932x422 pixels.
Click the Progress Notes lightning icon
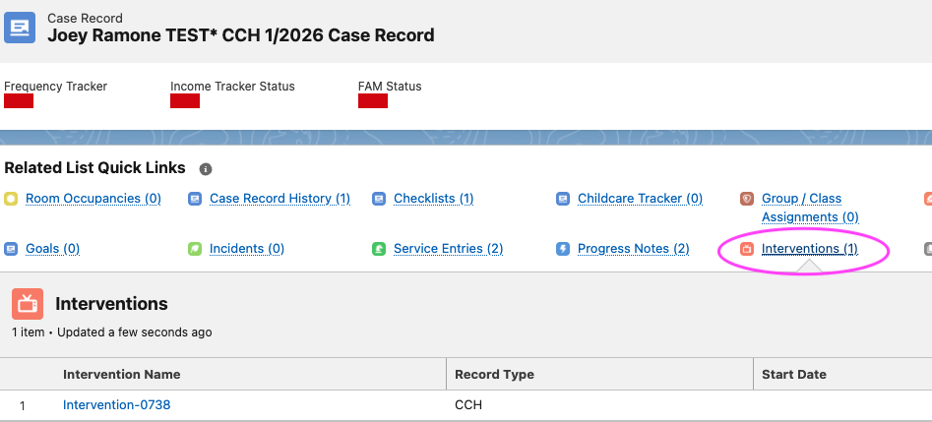pyautogui.click(x=563, y=249)
